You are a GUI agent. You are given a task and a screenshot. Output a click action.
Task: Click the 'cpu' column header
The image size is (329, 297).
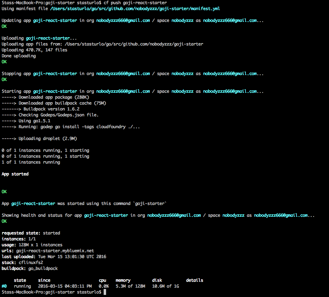(x=103, y=280)
